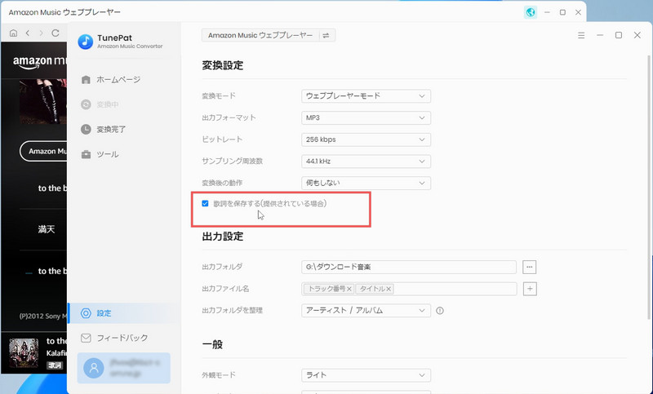Expand the 出力フォーマット MP3 dropdown
Screen dimensions: 653x394
pyautogui.click(x=366, y=117)
